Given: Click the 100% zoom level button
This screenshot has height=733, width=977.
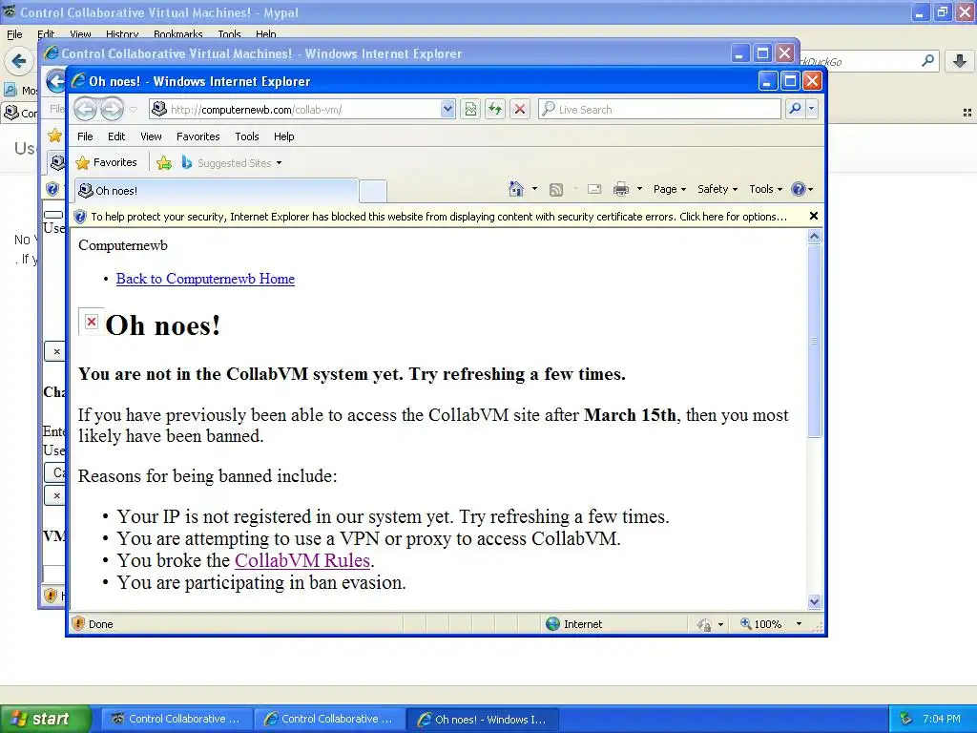Looking at the screenshot, I should tap(760, 624).
